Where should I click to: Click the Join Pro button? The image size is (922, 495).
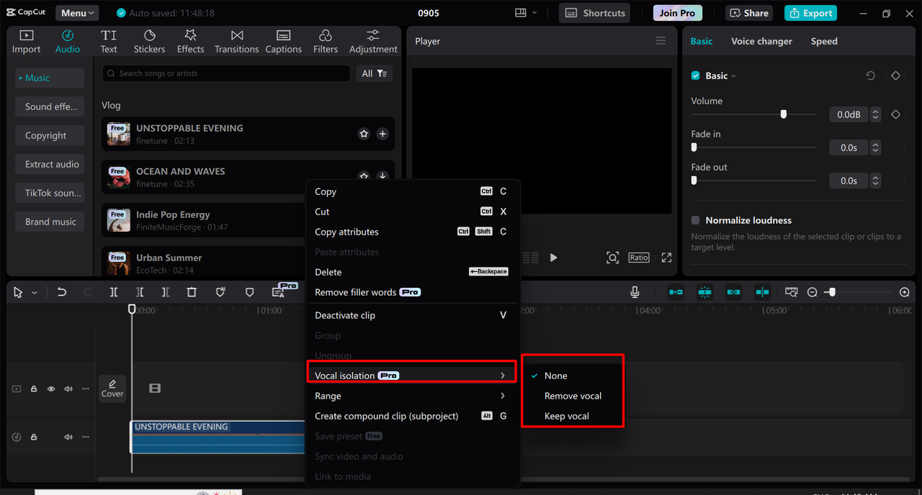coord(678,13)
